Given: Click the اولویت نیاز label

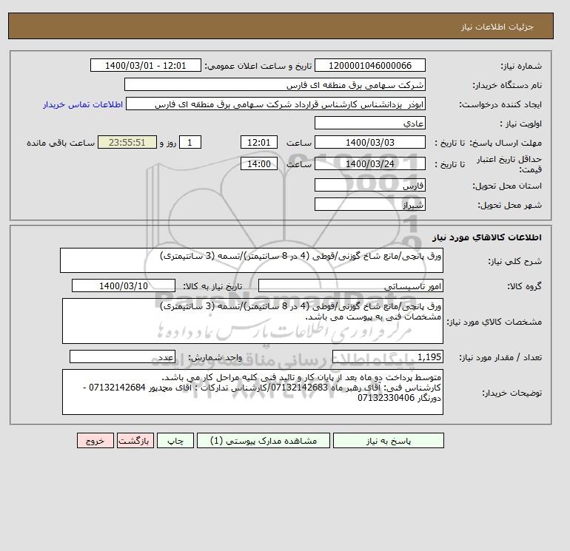Looking at the screenshot, I should tap(521, 124).
